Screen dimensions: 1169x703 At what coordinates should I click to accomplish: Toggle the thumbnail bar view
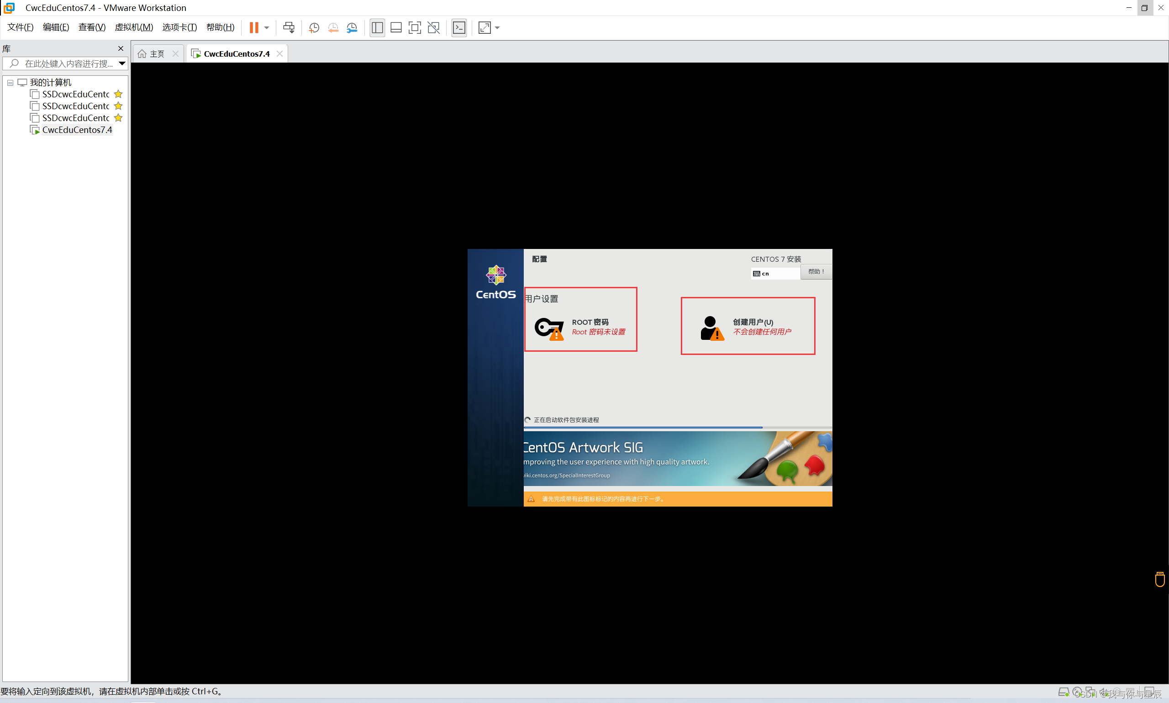396,27
